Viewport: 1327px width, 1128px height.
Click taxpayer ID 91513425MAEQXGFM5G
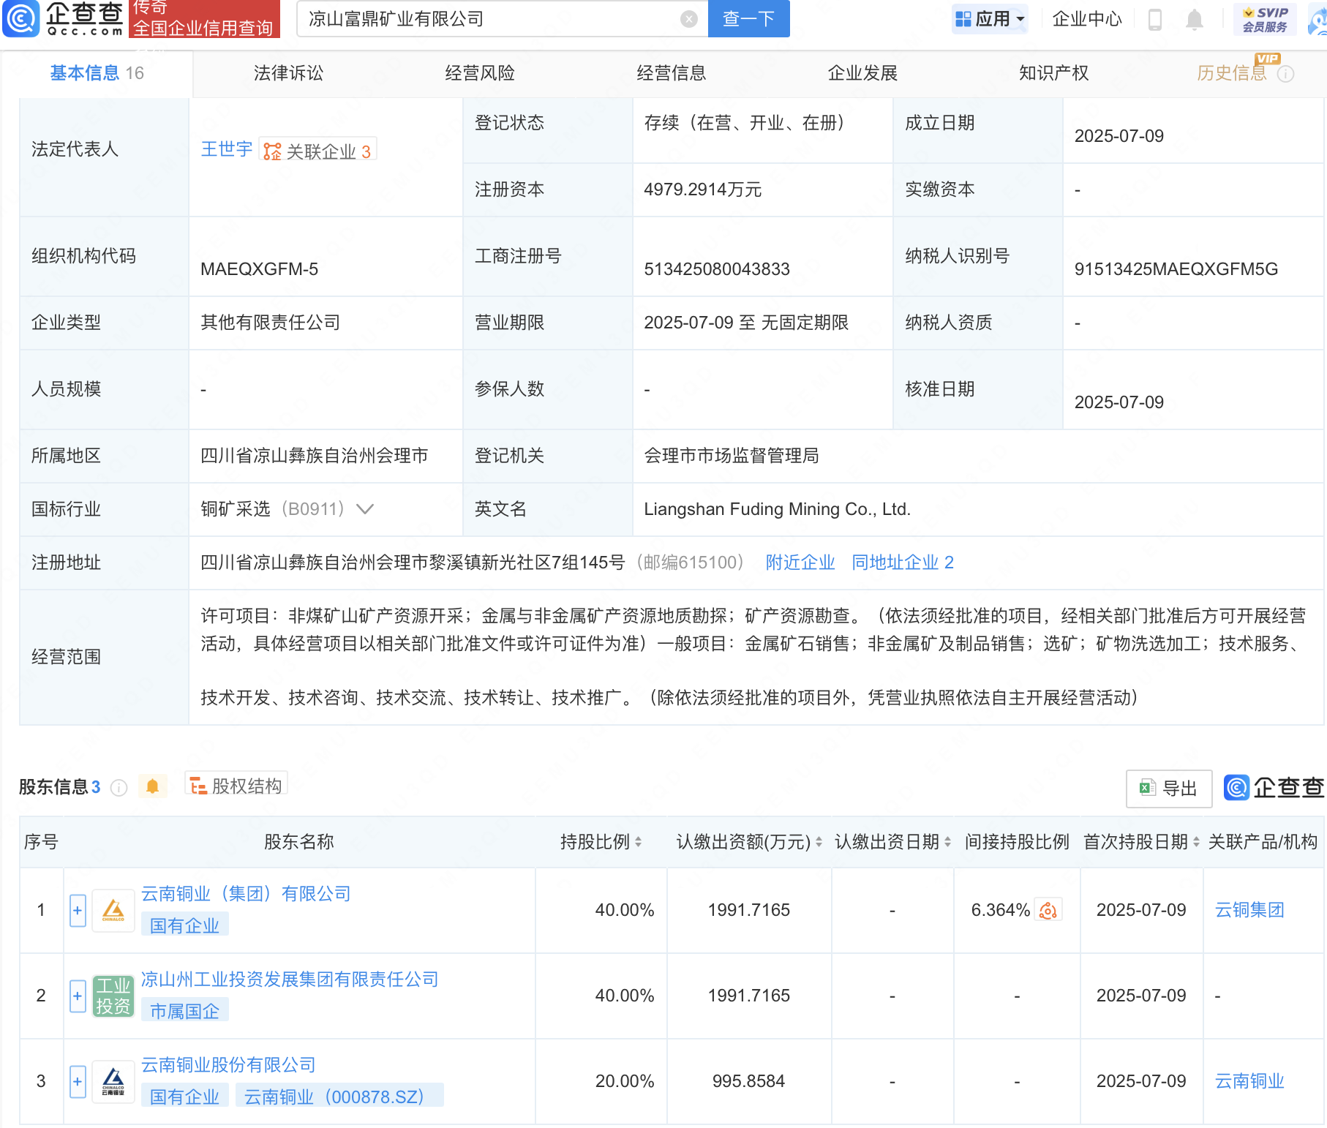[1176, 269]
